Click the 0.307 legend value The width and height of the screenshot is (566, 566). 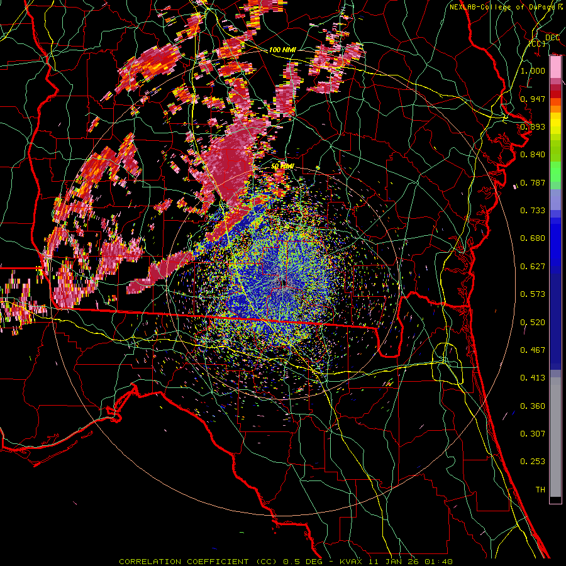[533, 434]
